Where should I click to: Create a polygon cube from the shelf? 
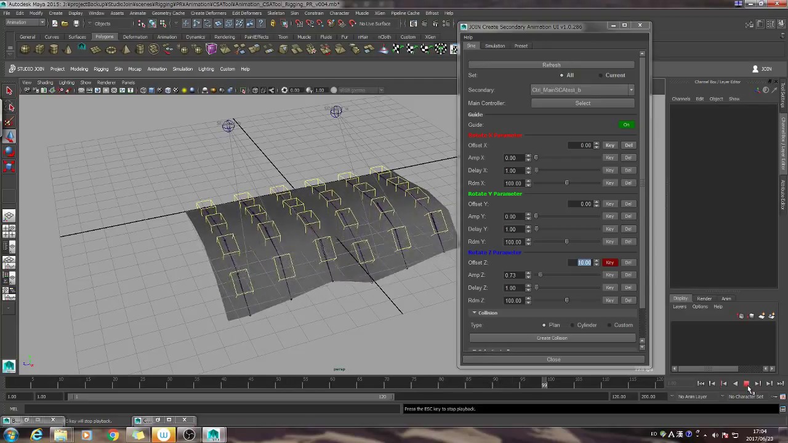click(40, 49)
